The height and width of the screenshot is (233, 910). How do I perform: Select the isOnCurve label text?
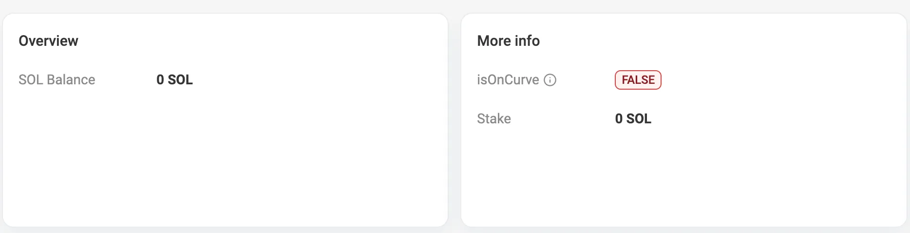[508, 80]
